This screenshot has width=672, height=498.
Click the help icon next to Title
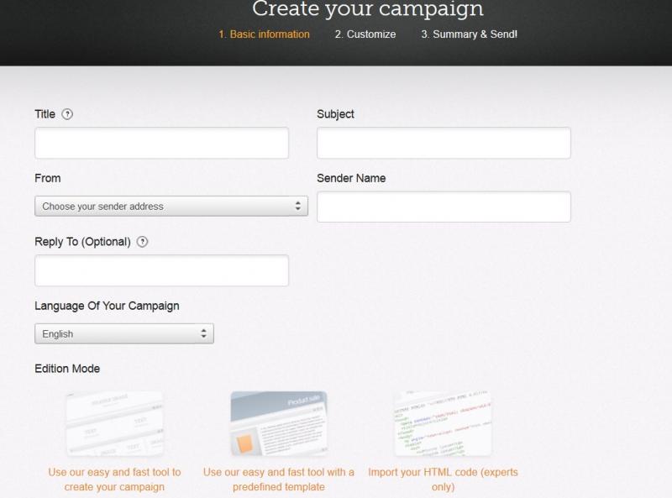tap(67, 114)
